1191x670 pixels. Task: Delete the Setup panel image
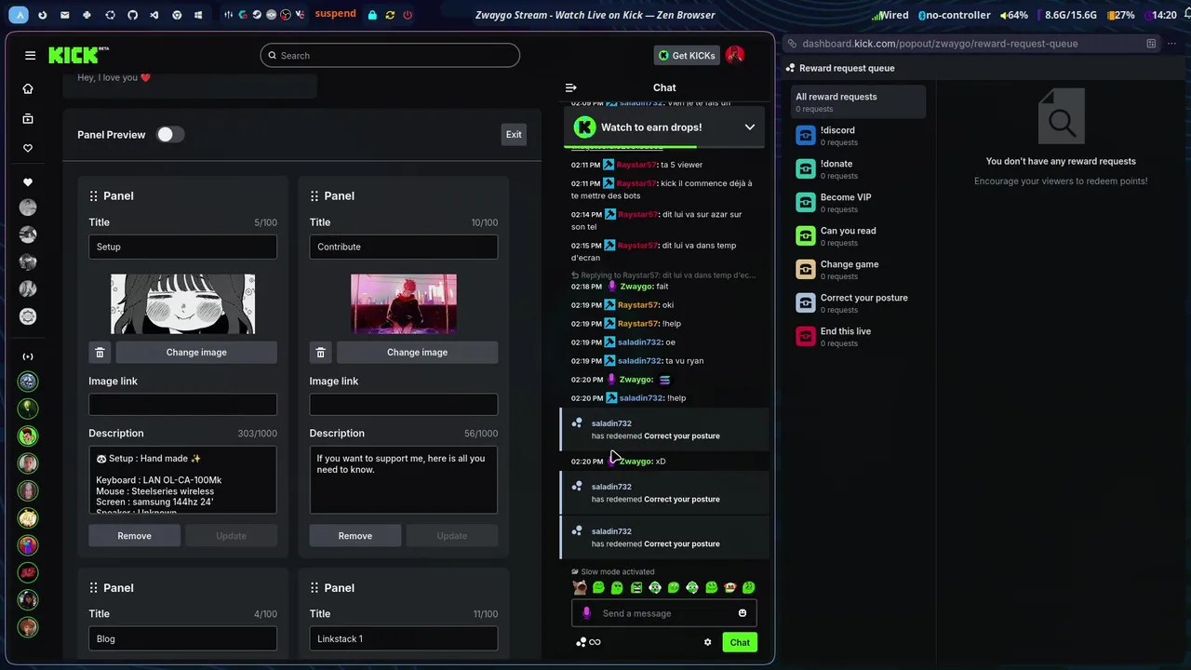(x=100, y=352)
